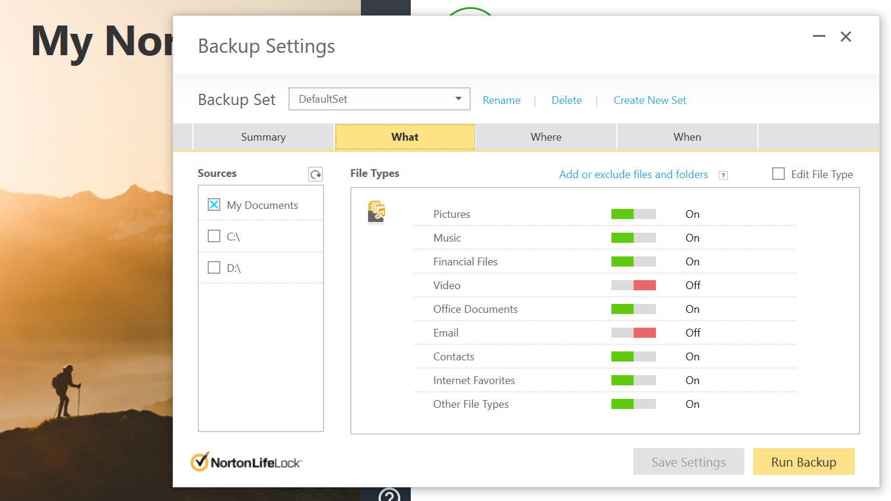Click the NortonLifeLock logo

point(246,462)
